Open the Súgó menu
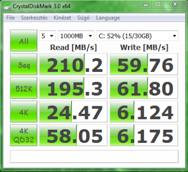The height and width of the screenshot is (172, 188). click(x=83, y=18)
